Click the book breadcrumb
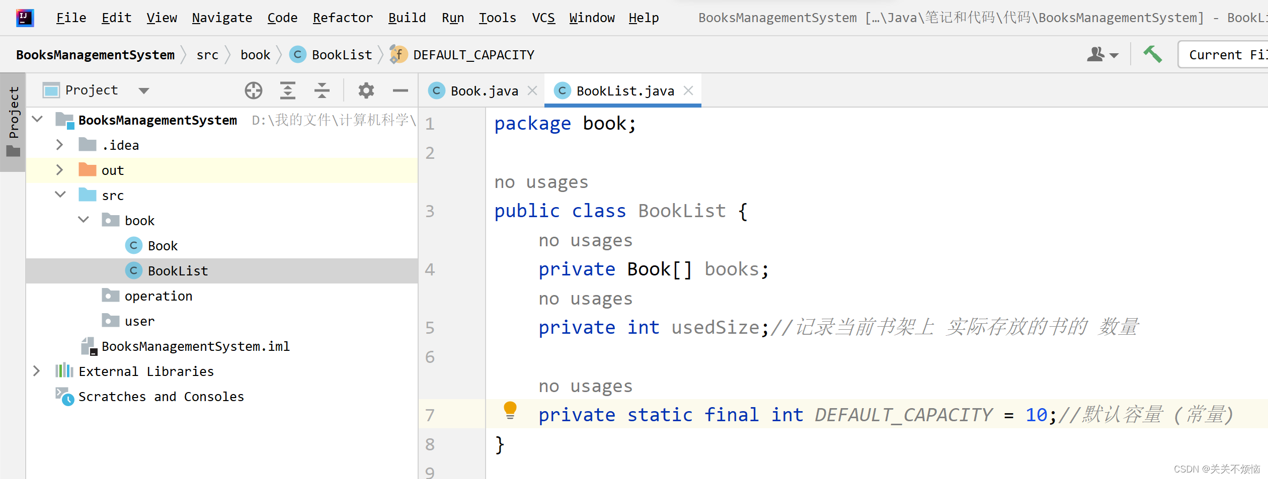The image size is (1268, 479). (255, 55)
